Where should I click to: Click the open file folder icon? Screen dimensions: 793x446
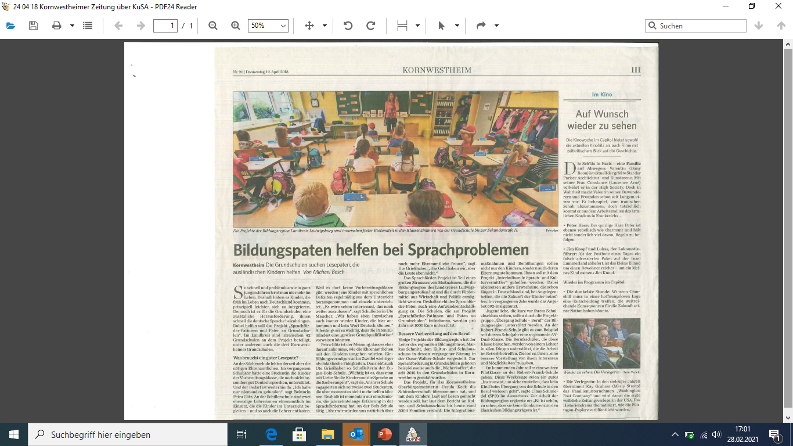[11, 26]
